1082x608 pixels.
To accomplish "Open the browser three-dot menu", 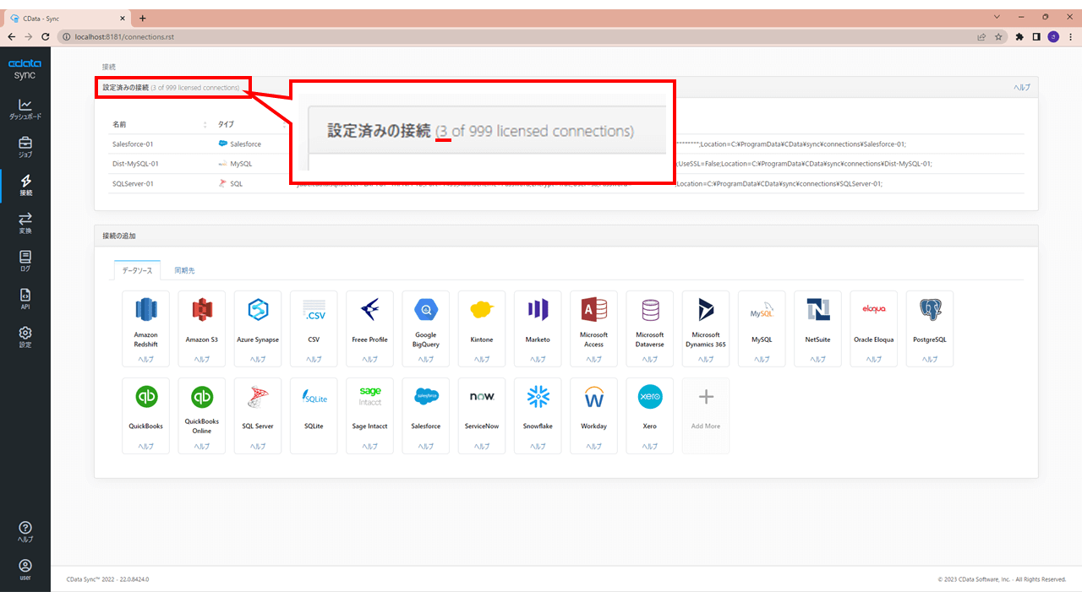I will pyautogui.click(x=1069, y=36).
